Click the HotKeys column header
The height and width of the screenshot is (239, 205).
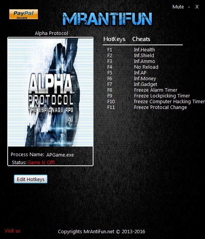click(x=114, y=39)
